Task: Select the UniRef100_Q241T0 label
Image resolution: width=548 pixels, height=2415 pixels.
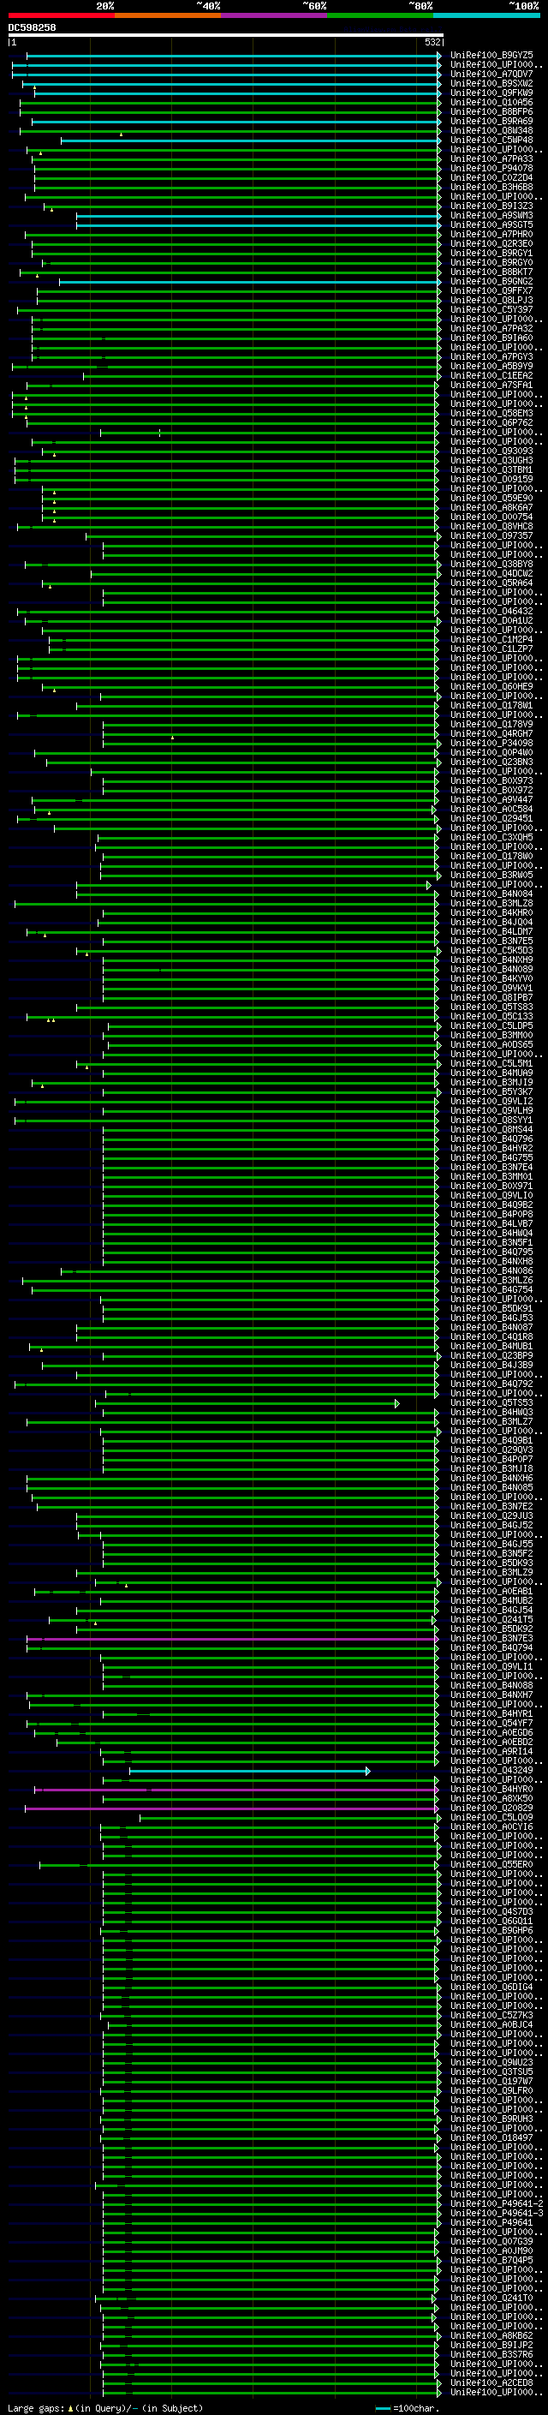Action: tap(491, 2298)
